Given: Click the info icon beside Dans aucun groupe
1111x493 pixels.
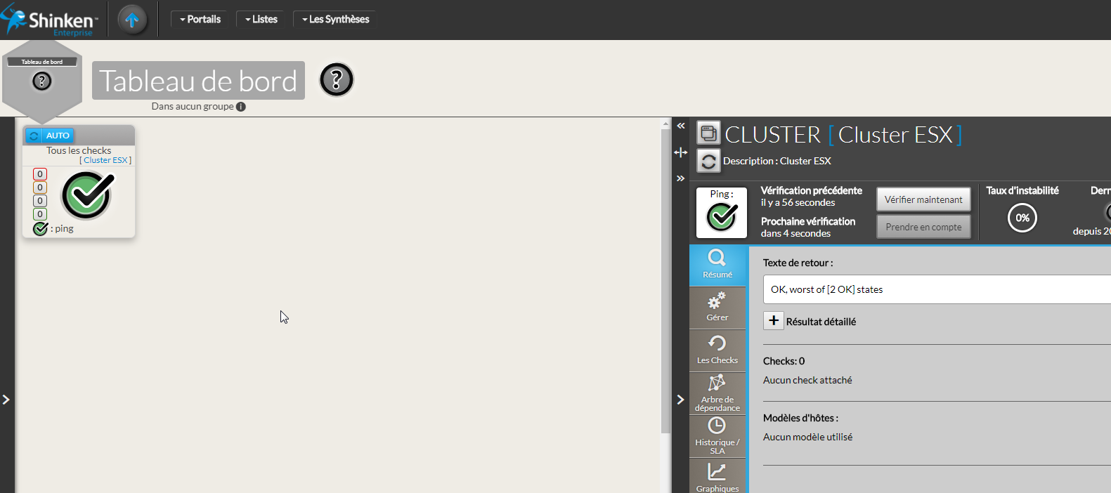Looking at the screenshot, I should coord(241,107).
